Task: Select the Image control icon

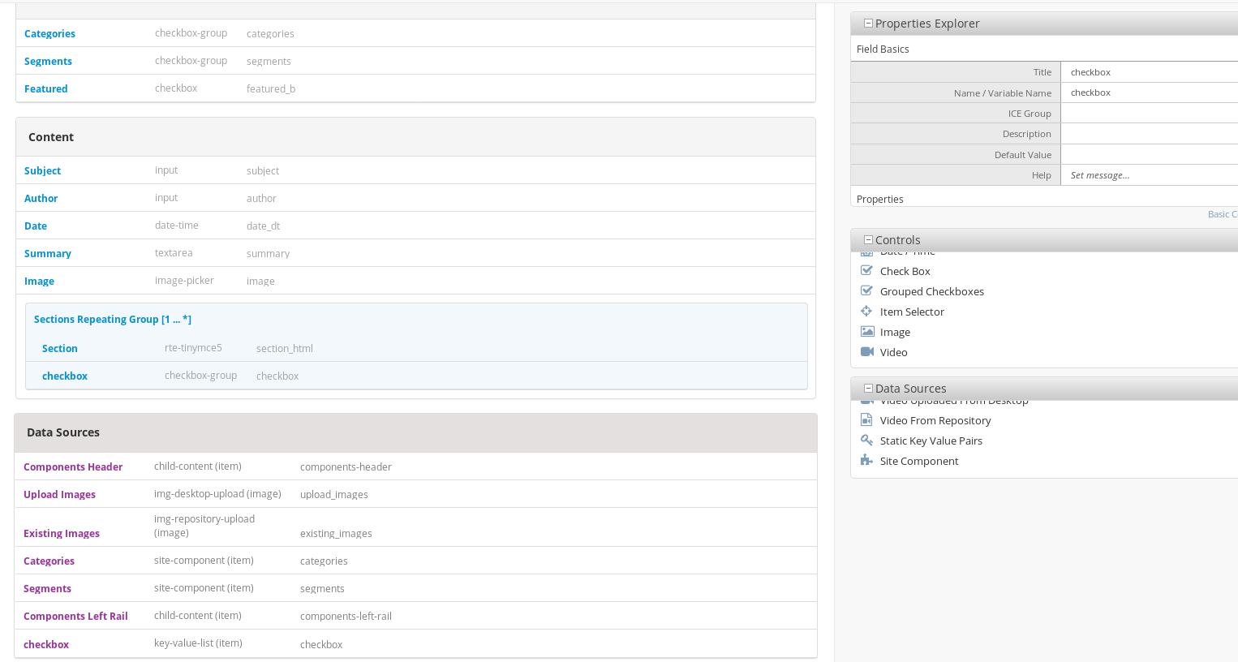Action: [866, 331]
